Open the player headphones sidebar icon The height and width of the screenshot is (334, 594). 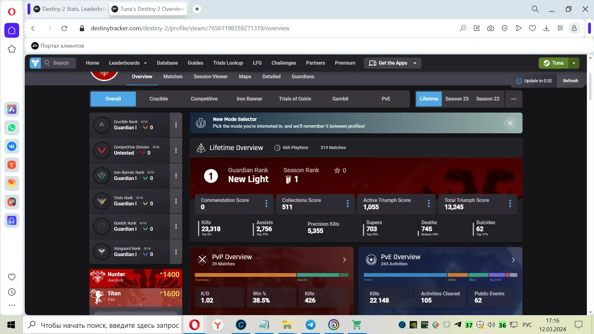(x=12, y=221)
